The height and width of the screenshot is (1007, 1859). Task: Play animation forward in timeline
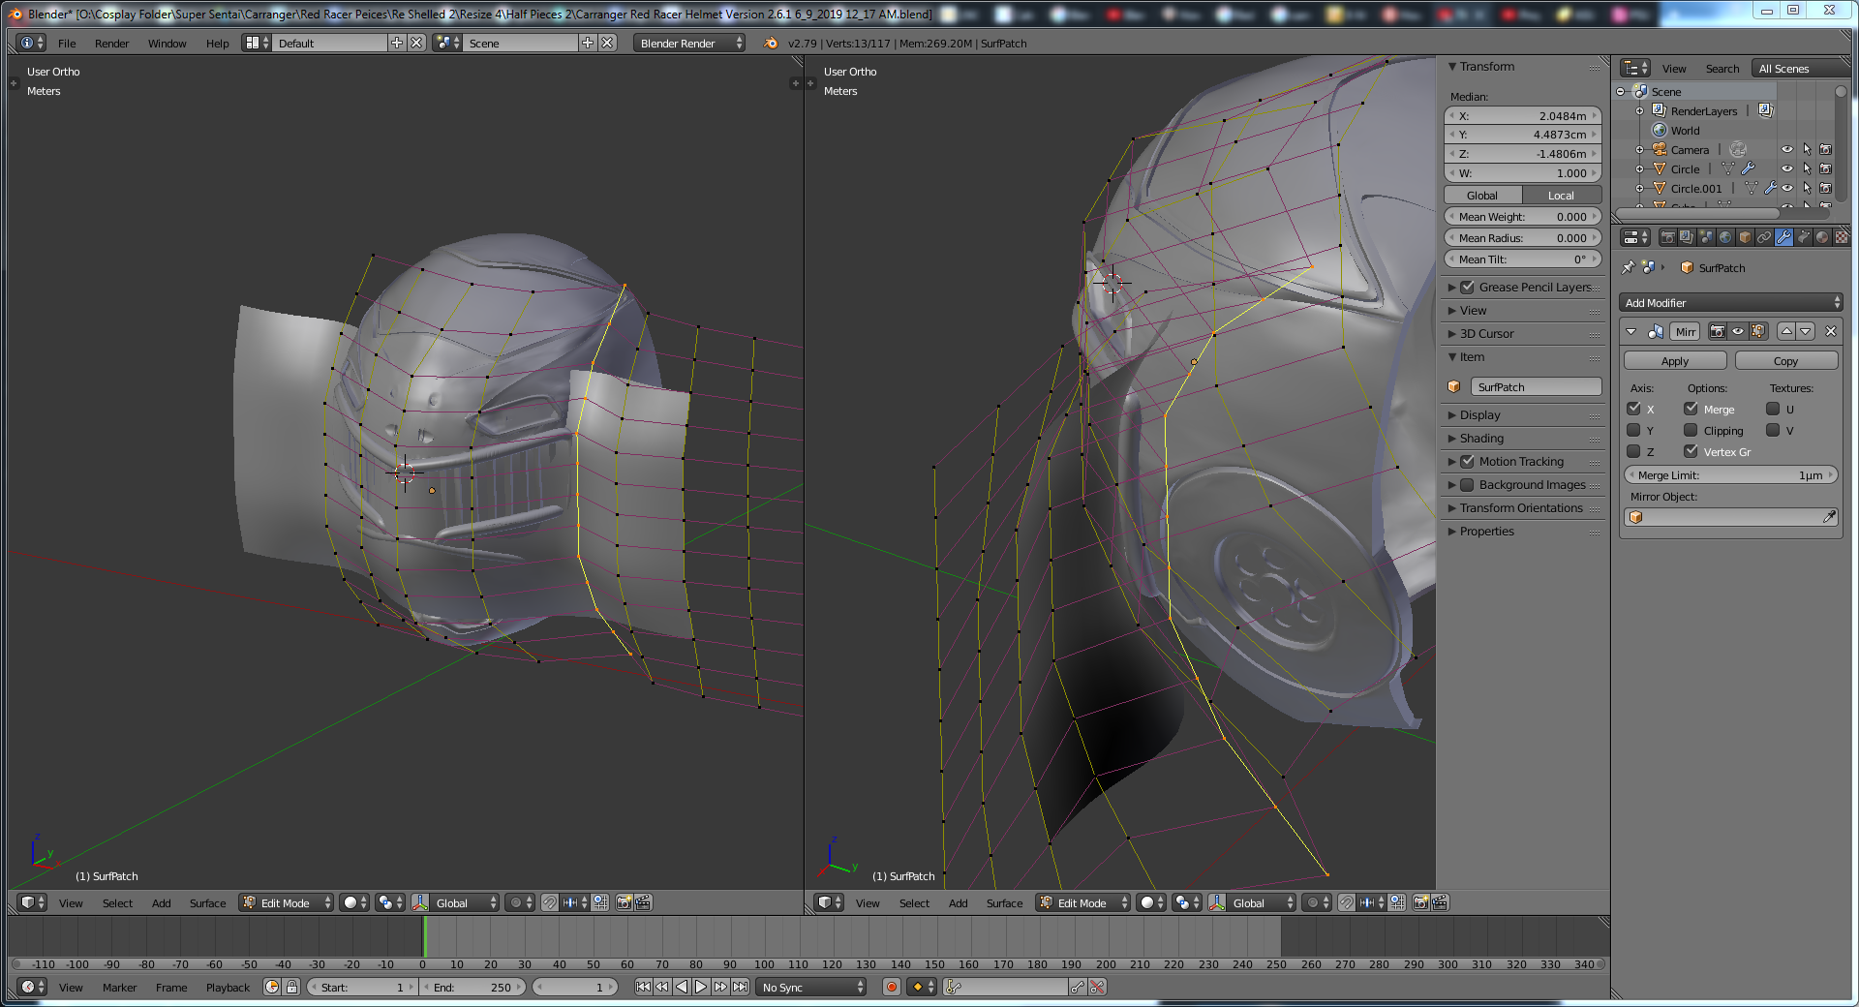[x=701, y=987]
